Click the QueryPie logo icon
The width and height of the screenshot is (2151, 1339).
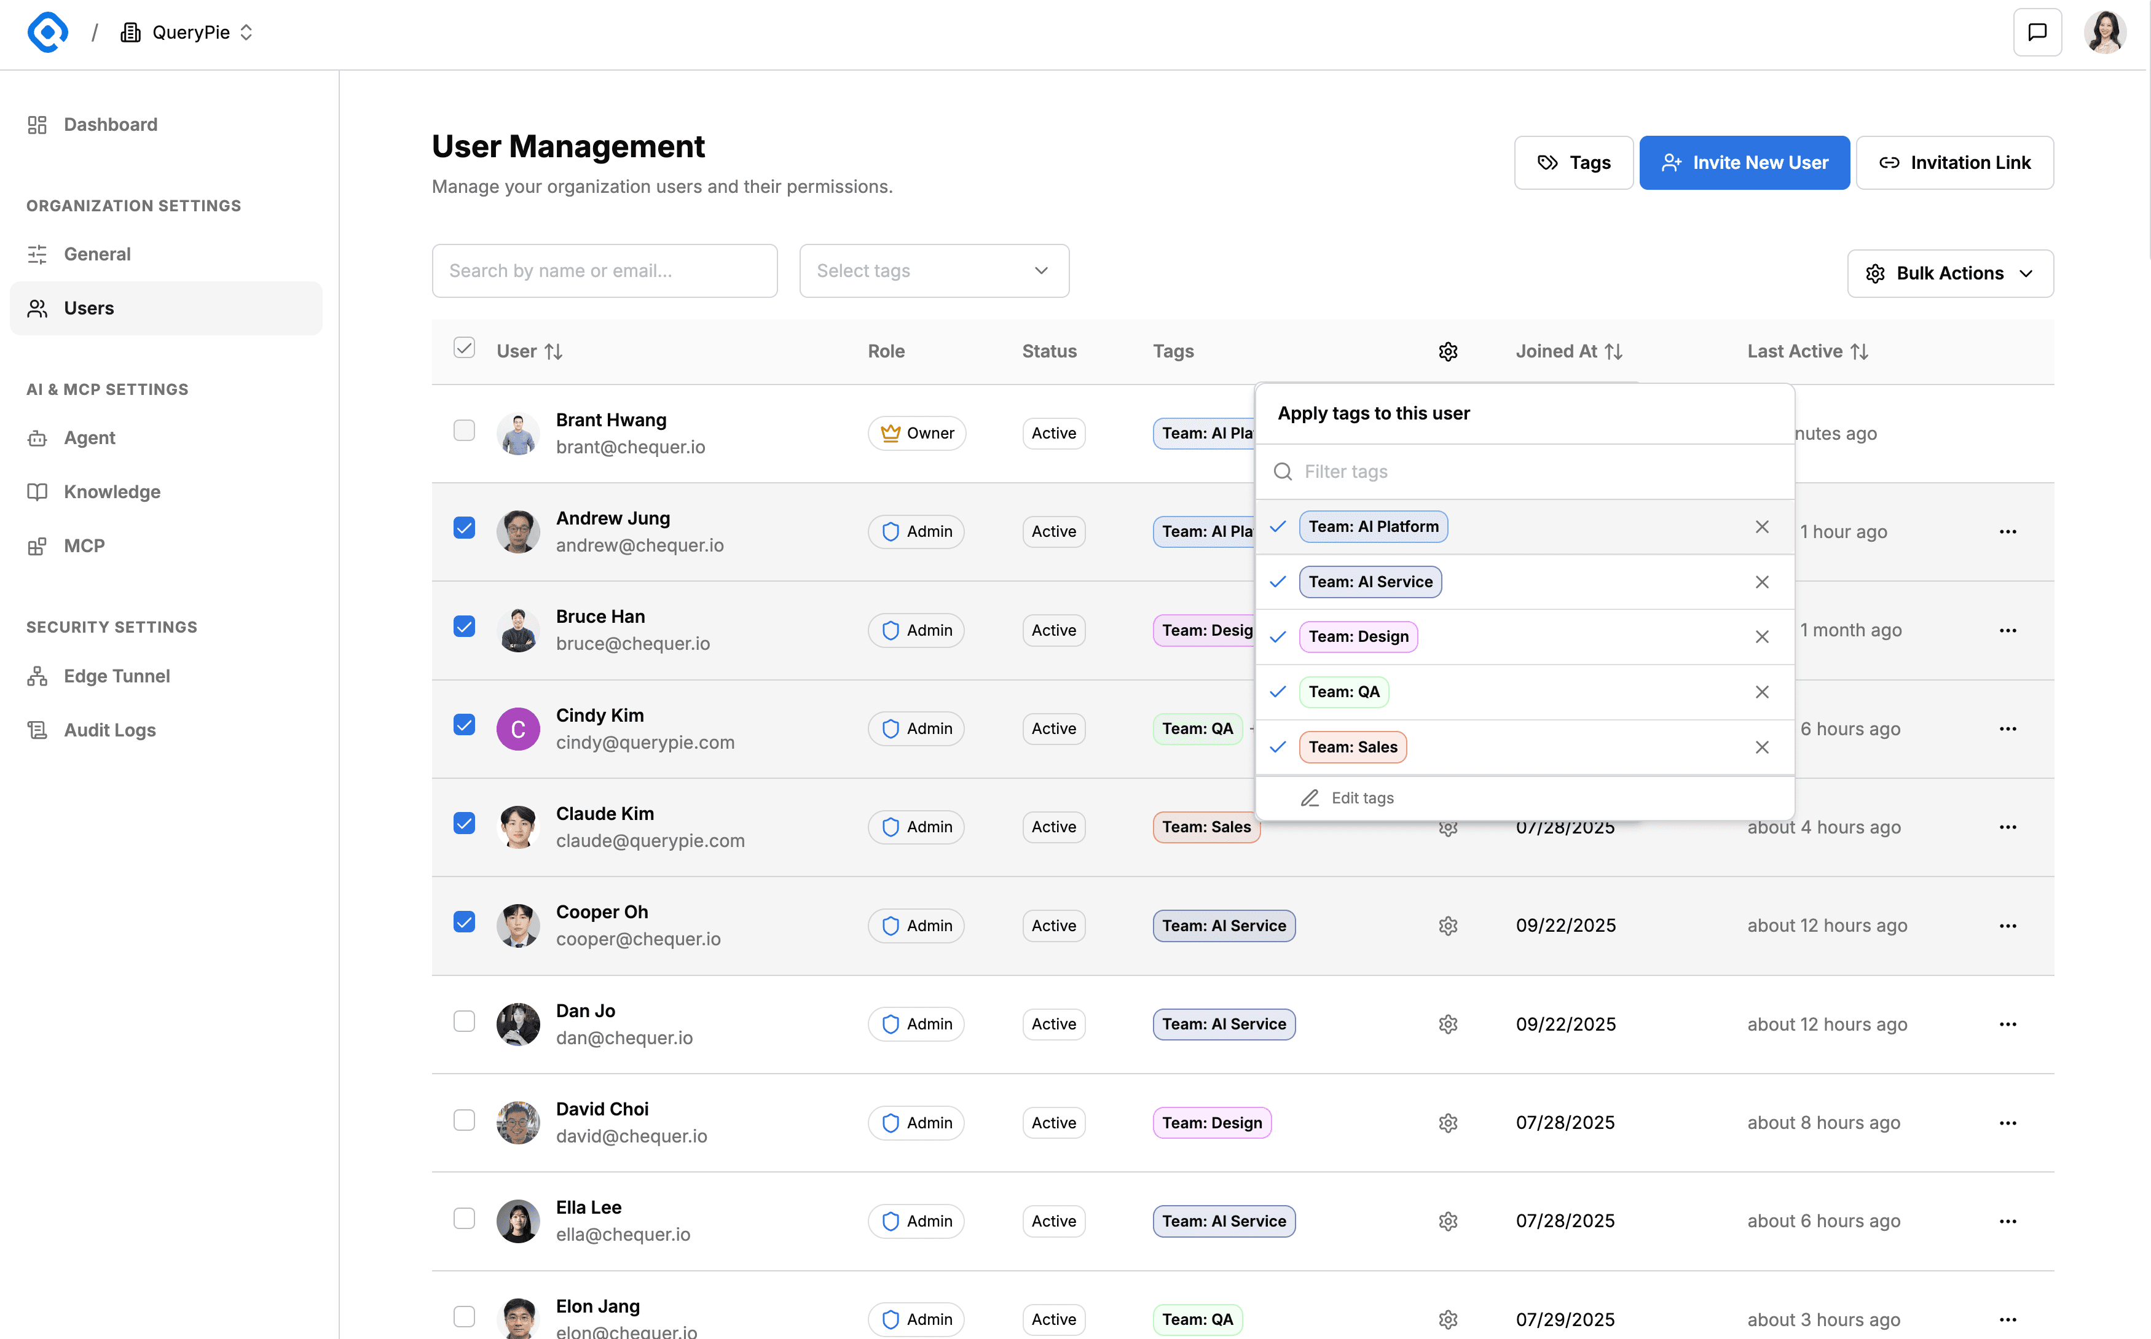click(x=48, y=33)
